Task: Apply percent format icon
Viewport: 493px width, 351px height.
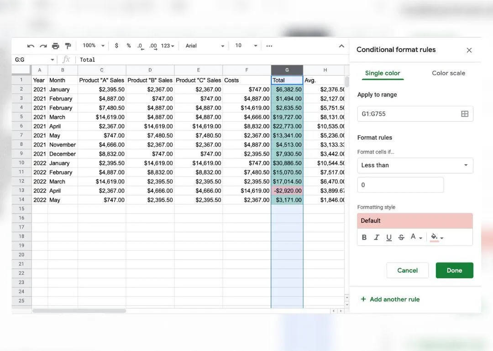Action: [129, 46]
